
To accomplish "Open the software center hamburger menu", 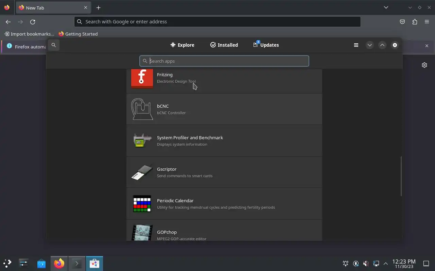I will point(356,45).
